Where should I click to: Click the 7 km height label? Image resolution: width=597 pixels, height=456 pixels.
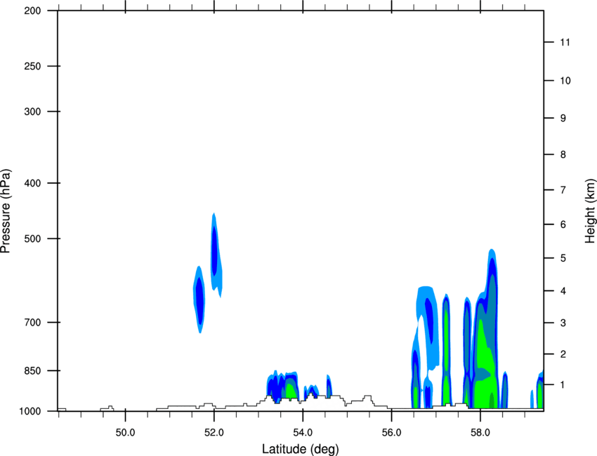[563, 190]
